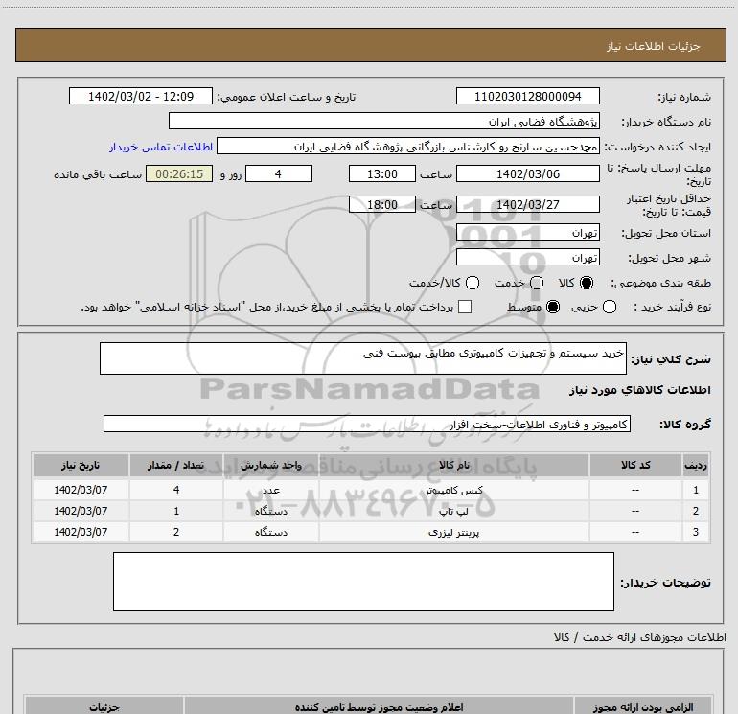Click the delivery city field تهران
Image resolution: width=738 pixels, height=714 pixels.
coord(527,257)
